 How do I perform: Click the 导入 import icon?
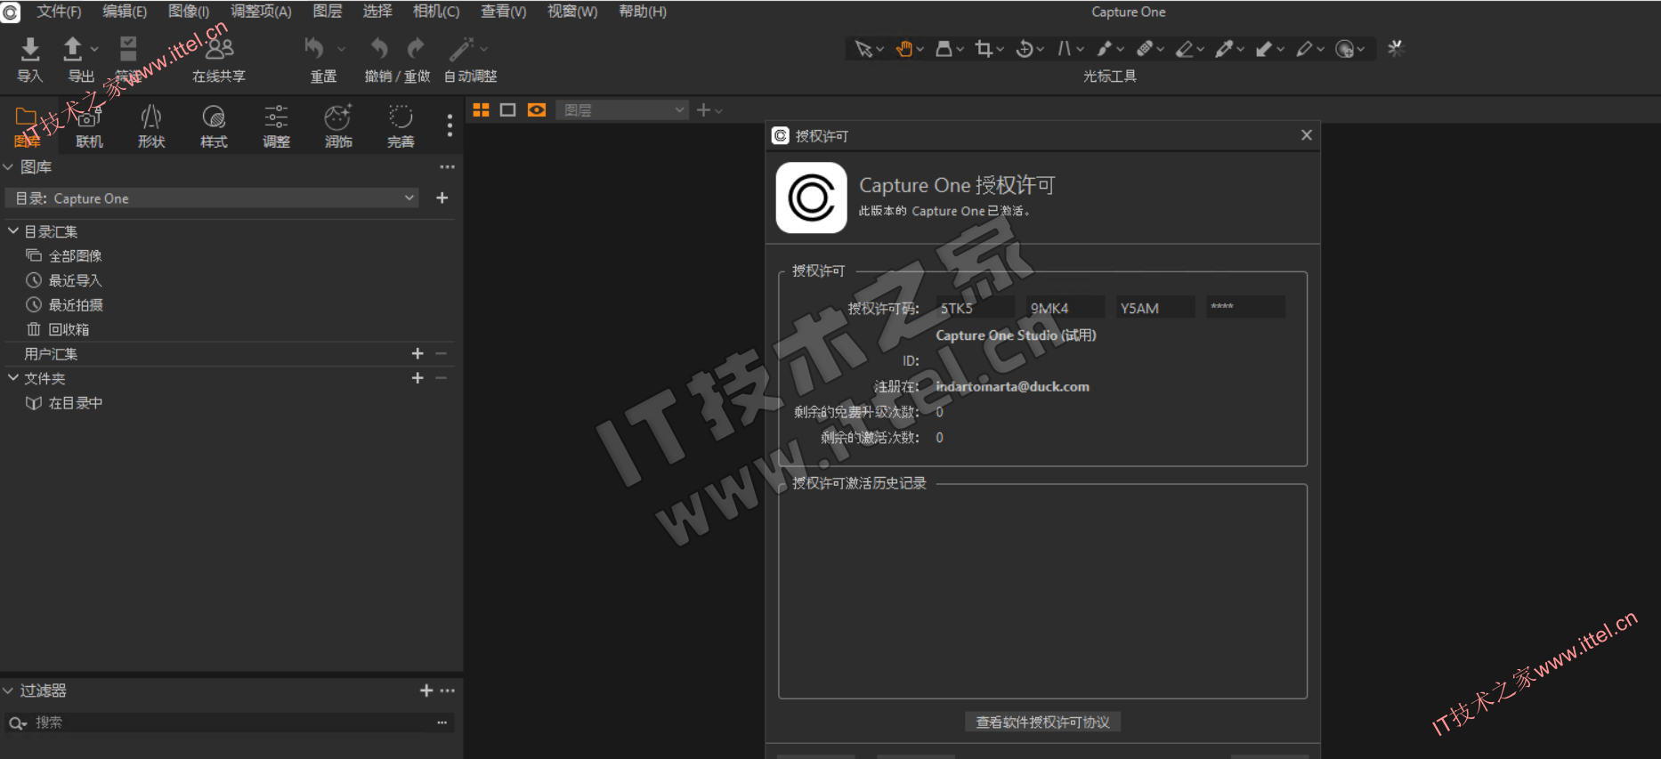point(30,50)
